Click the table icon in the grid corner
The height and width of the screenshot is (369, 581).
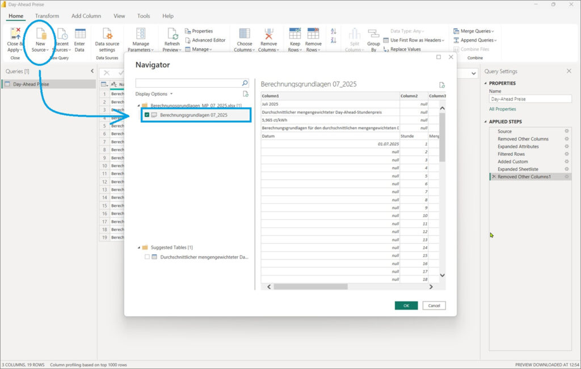(x=104, y=84)
